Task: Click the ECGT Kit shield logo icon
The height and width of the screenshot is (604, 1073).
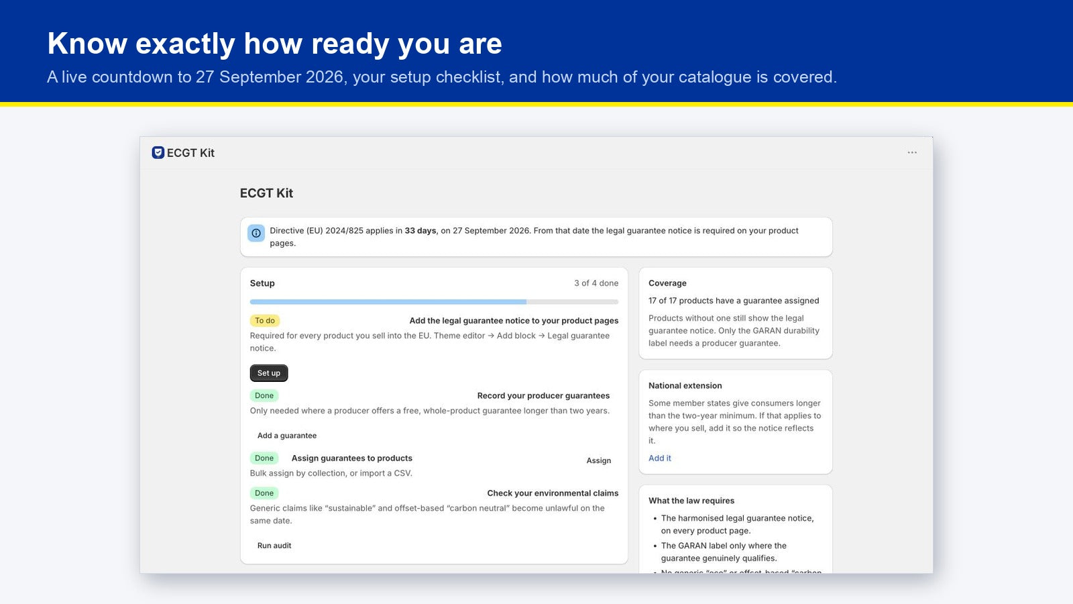Action: 158,152
